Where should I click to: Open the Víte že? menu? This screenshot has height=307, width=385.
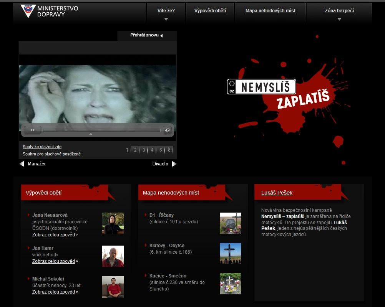click(x=166, y=10)
